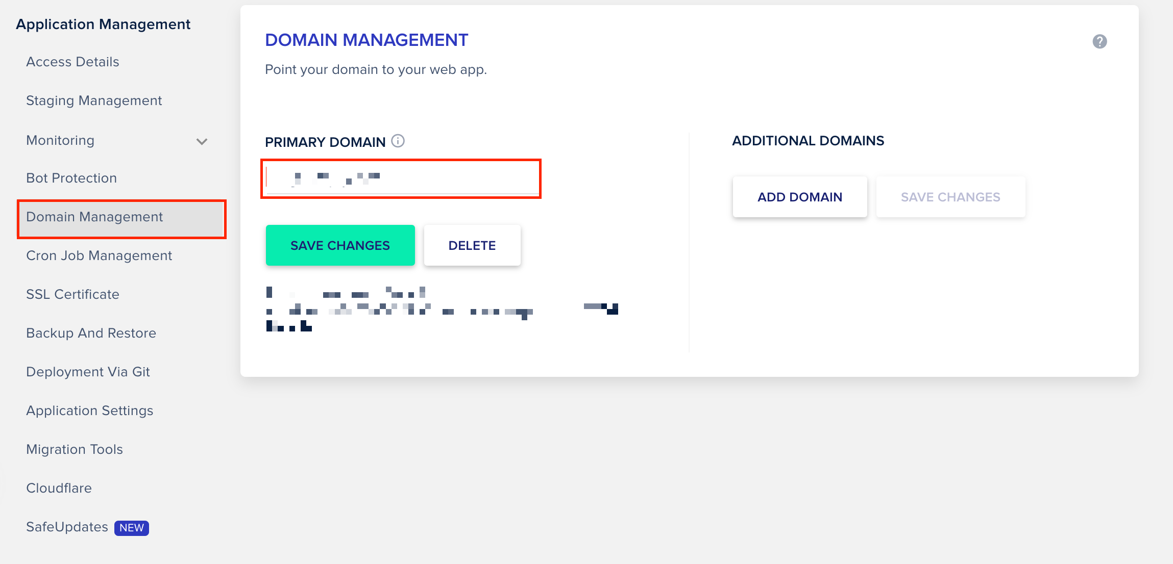Click the NEW badge beside SafeUpdates

pos(132,528)
